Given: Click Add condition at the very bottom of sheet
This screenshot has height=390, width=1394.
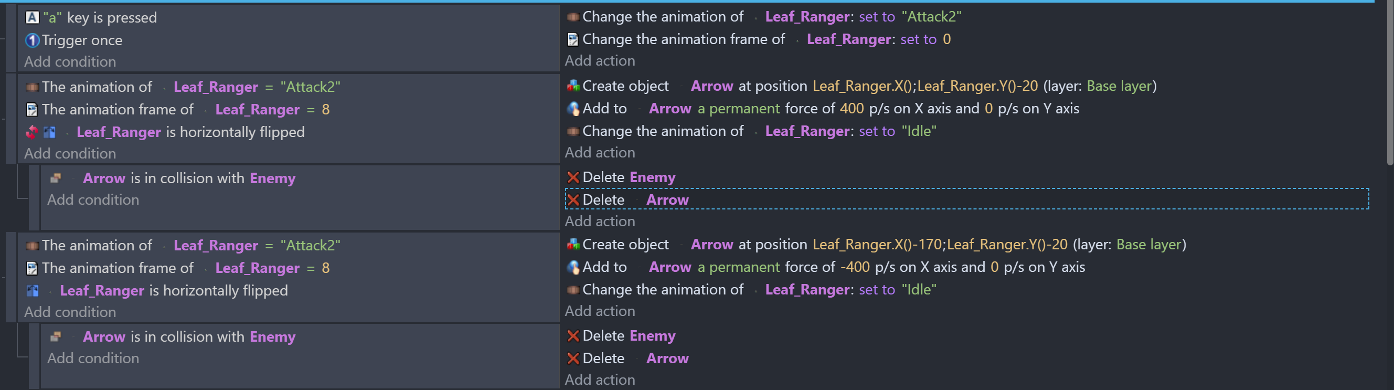Looking at the screenshot, I should click(x=92, y=358).
